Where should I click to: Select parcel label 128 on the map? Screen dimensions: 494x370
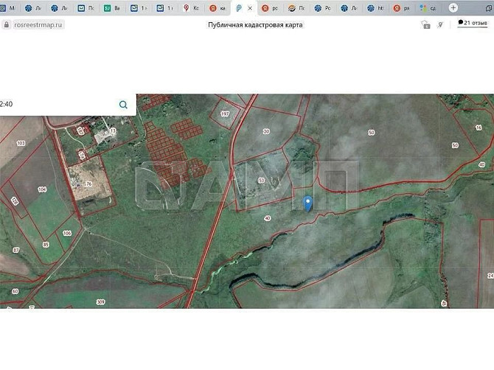tap(15, 201)
